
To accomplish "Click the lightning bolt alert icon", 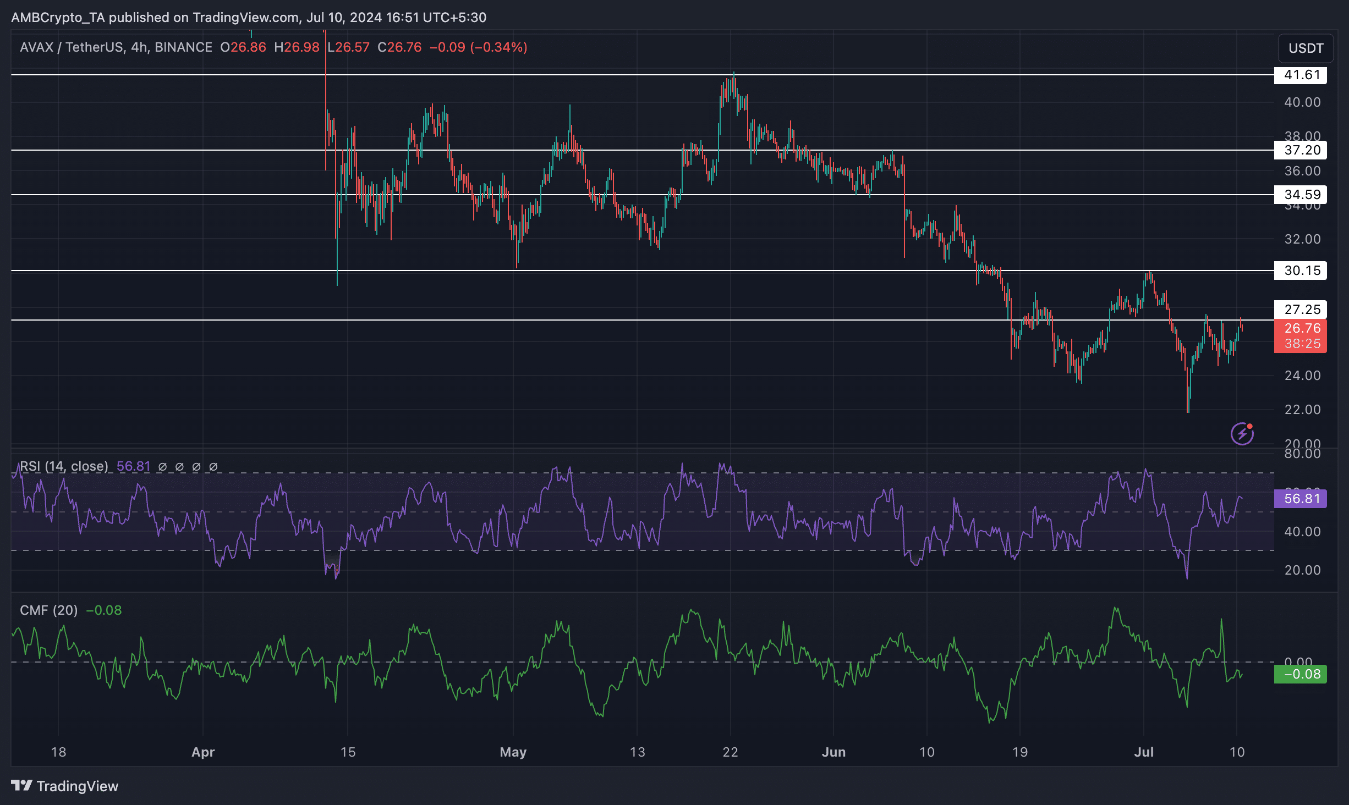I will tap(1242, 434).
